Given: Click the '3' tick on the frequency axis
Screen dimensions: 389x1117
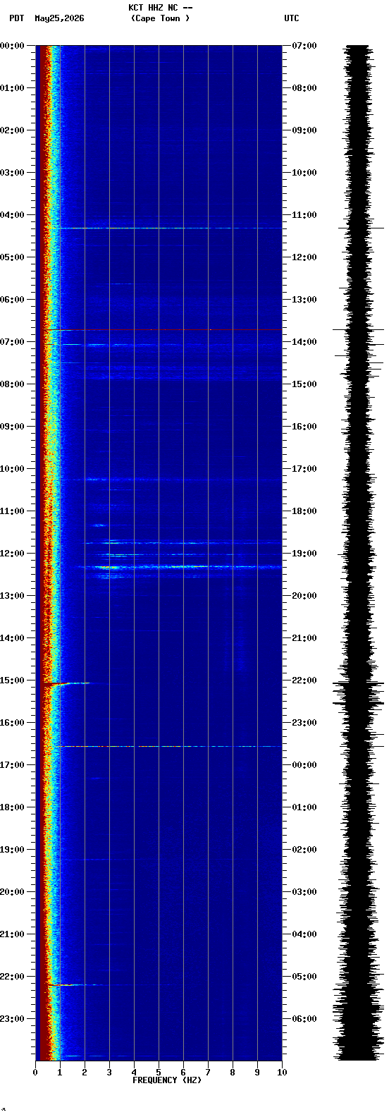Looking at the screenshot, I should pos(109,1073).
